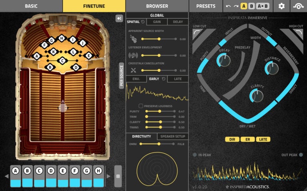Select source D on the stage
This screenshot has width=307, height=191.
(76, 68)
